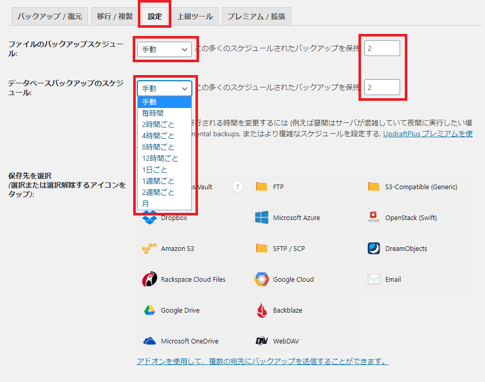
Task: Pick the Backblaze flame icon
Action: click(x=262, y=310)
